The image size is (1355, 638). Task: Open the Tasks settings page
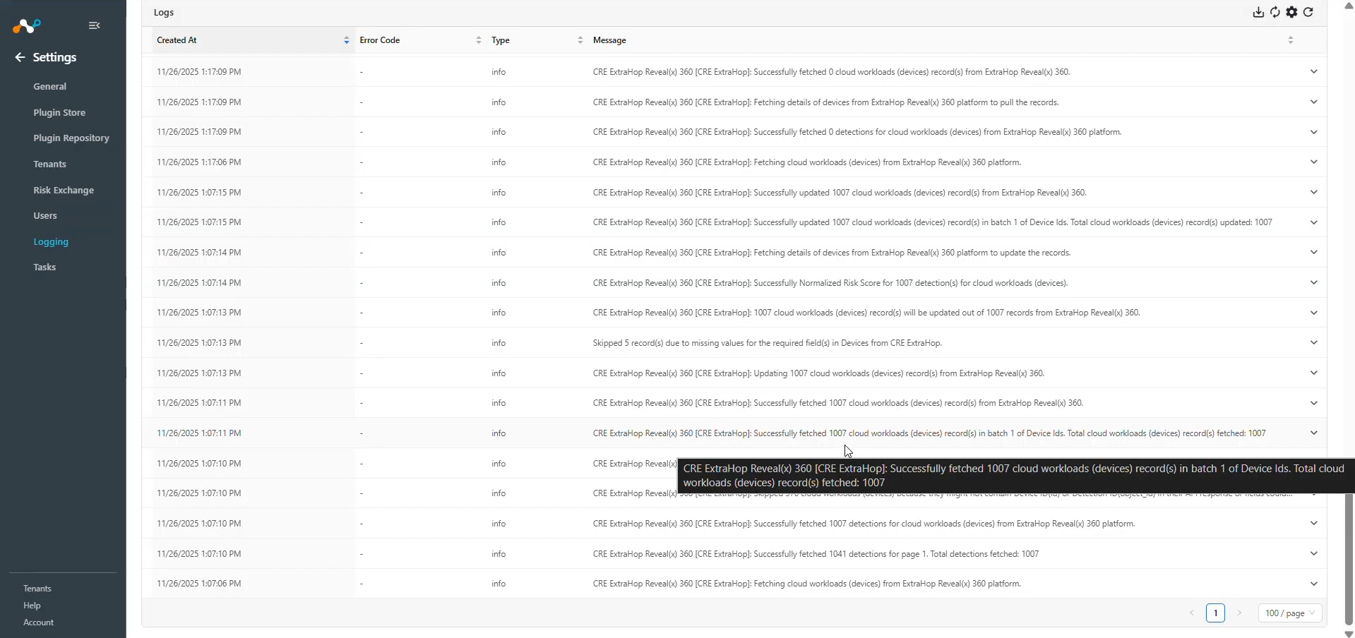44,267
